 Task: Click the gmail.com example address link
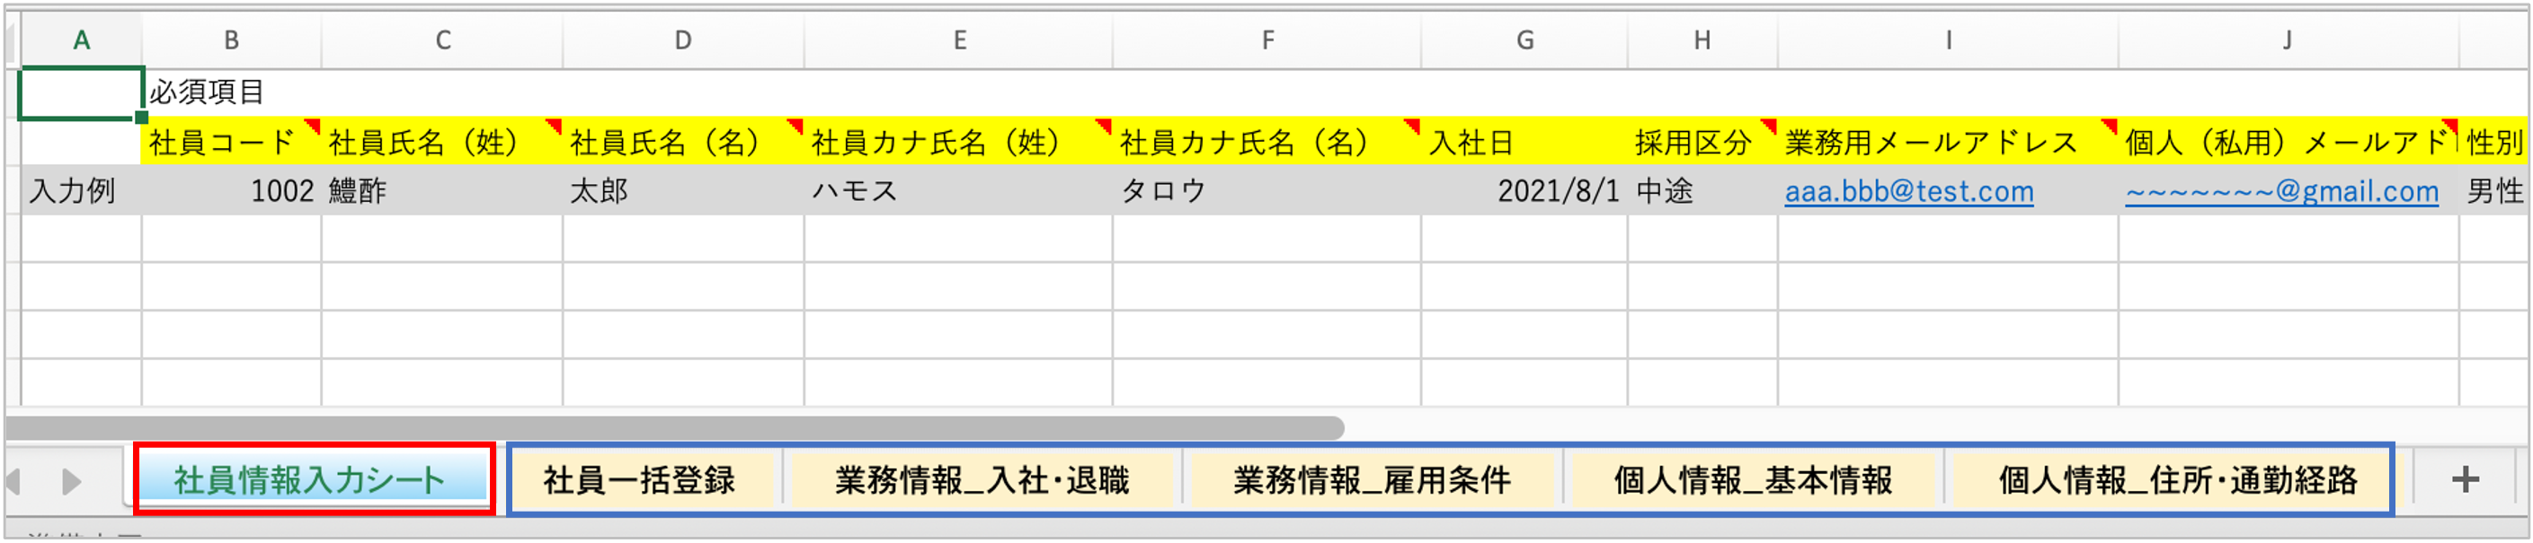pos(2281,191)
